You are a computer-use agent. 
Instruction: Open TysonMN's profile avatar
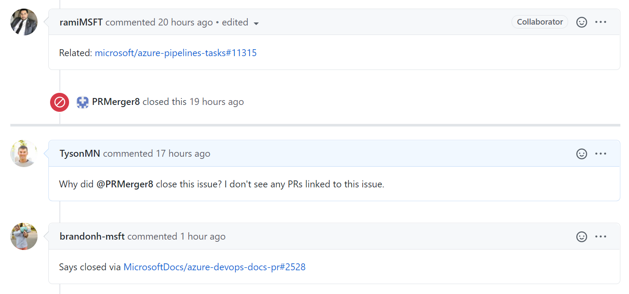click(24, 153)
